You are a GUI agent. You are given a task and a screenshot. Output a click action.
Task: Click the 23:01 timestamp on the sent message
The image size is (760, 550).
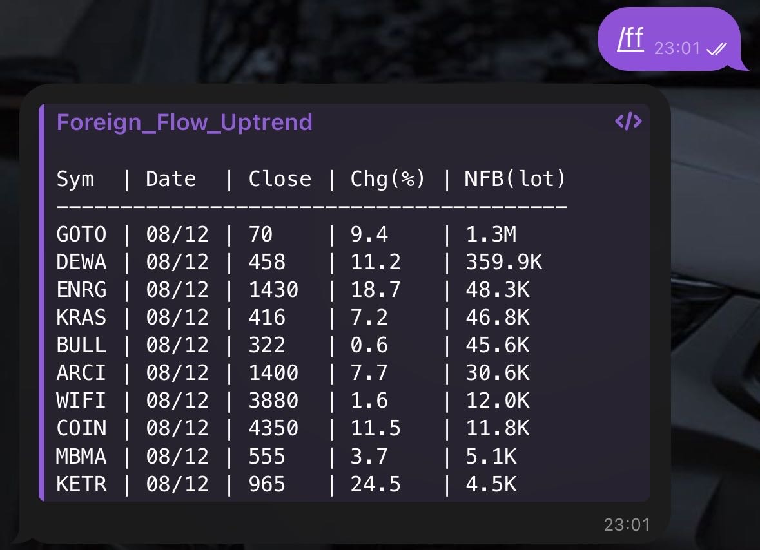click(x=677, y=48)
